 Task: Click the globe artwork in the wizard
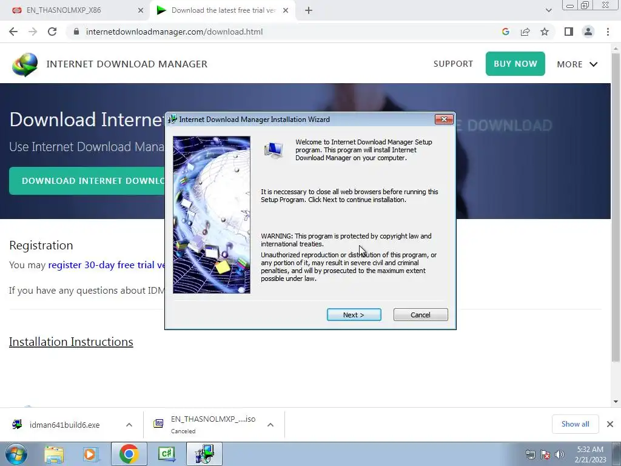click(x=212, y=215)
